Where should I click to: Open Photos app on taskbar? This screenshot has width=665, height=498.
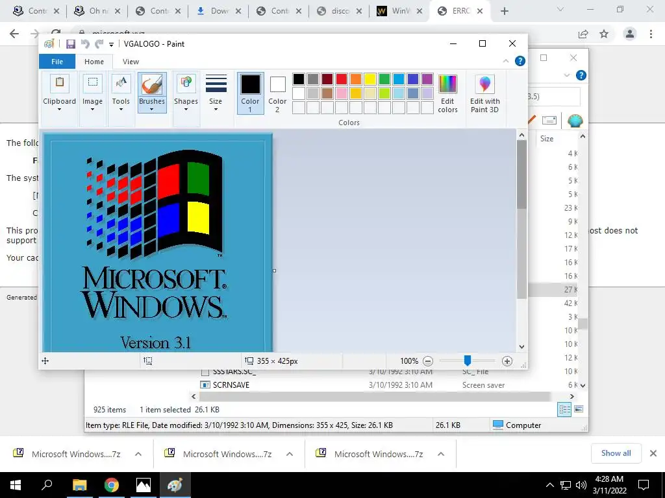click(144, 485)
